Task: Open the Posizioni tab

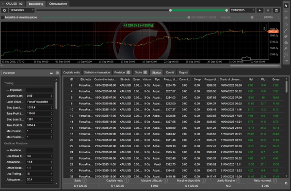Action: (x=122, y=72)
